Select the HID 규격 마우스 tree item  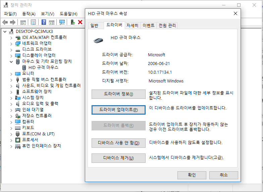click(43, 68)
